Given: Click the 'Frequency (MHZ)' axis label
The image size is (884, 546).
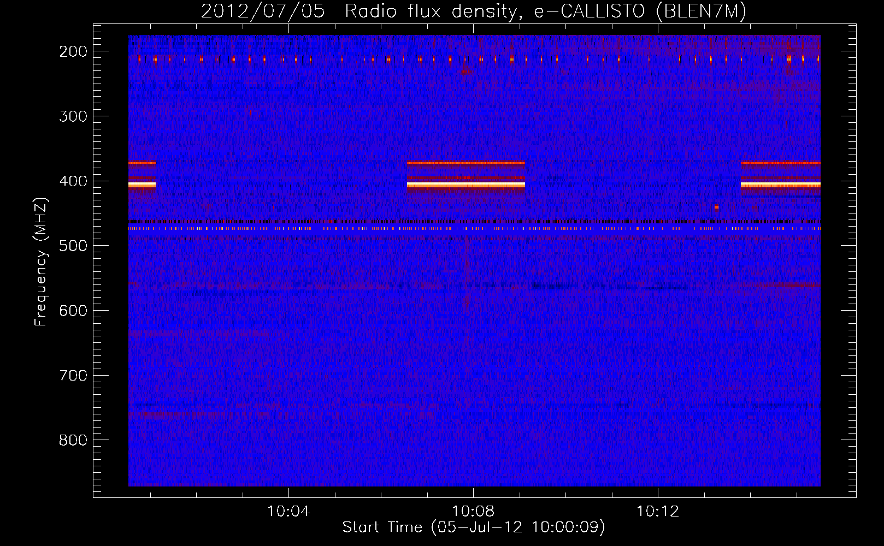Looking at the screenshot, I should pos(41,262).
